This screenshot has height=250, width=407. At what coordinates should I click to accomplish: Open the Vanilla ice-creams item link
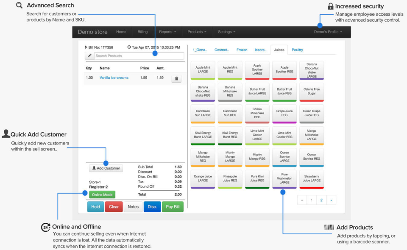click(x=114, y=78)
